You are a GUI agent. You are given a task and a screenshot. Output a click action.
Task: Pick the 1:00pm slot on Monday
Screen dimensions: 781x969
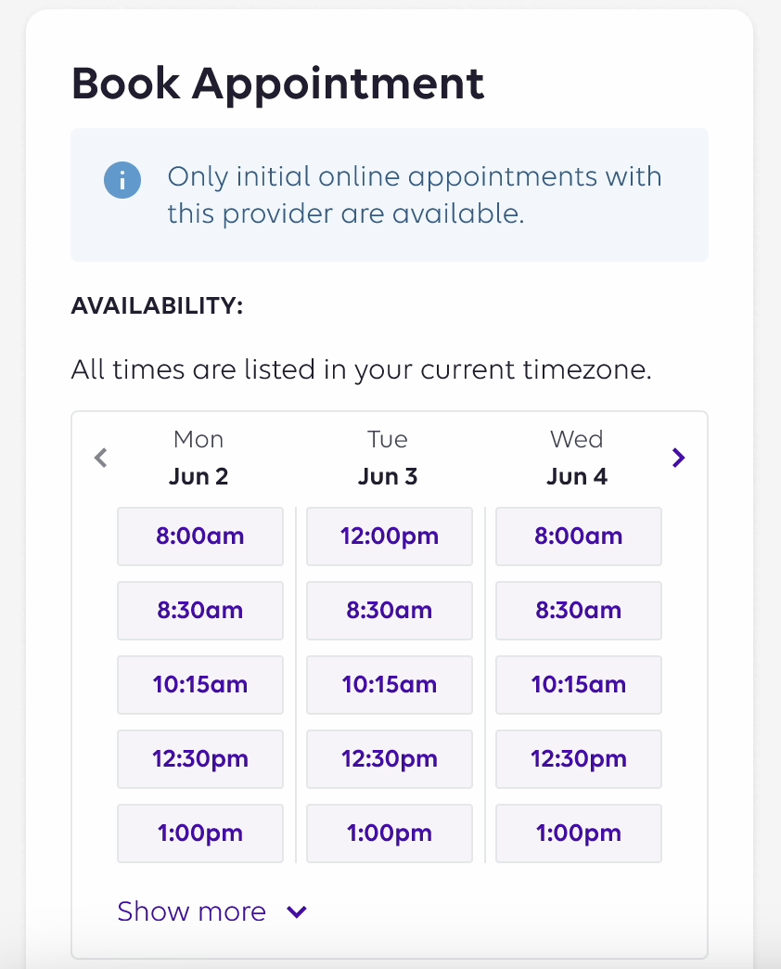[200, 833]
